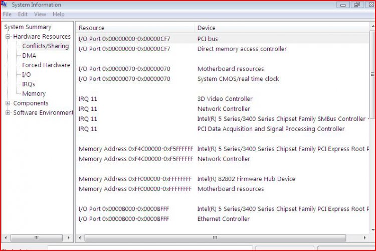Select System Summary in the tree

pyautogui.click(x=28, y=27)
